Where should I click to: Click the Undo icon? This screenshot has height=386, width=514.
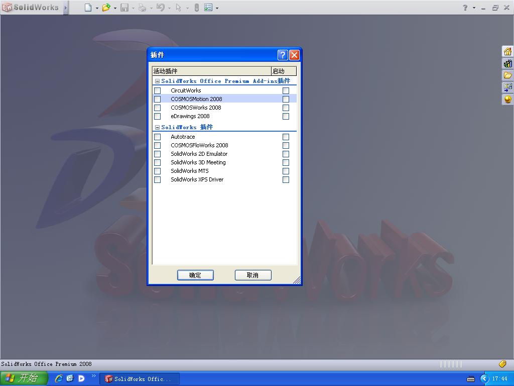click(160, 7)
